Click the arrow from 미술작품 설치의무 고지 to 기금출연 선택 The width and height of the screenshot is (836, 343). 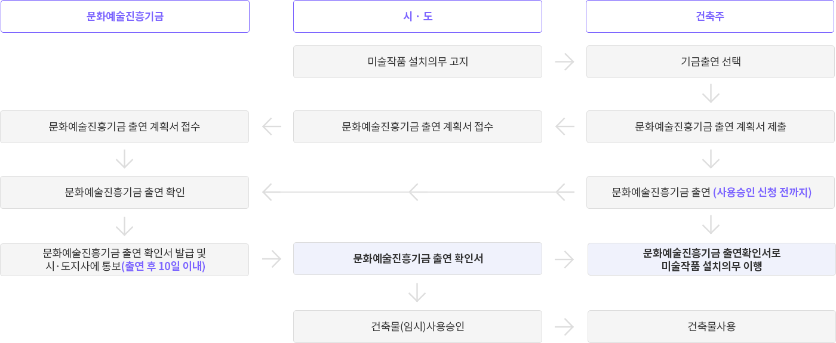coord(564,62)
